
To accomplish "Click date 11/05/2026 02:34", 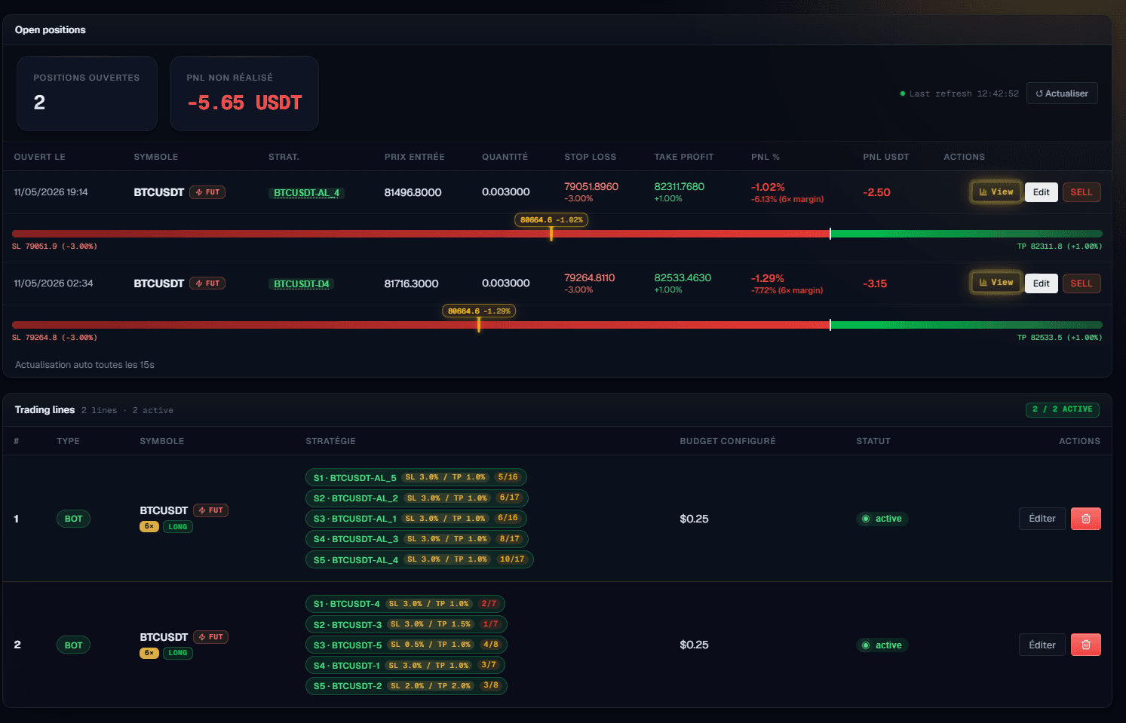I will tap(53, 283).
